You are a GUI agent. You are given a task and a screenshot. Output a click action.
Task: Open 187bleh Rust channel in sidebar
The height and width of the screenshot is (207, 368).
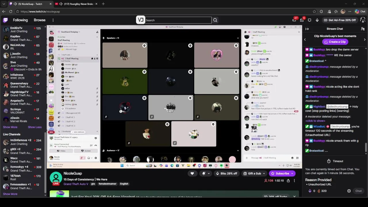pyautogui.click(x=23, y=177)
